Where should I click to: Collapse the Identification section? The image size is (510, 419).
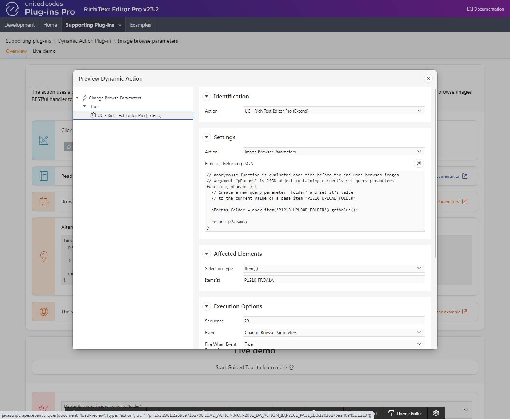coord(207,97)
